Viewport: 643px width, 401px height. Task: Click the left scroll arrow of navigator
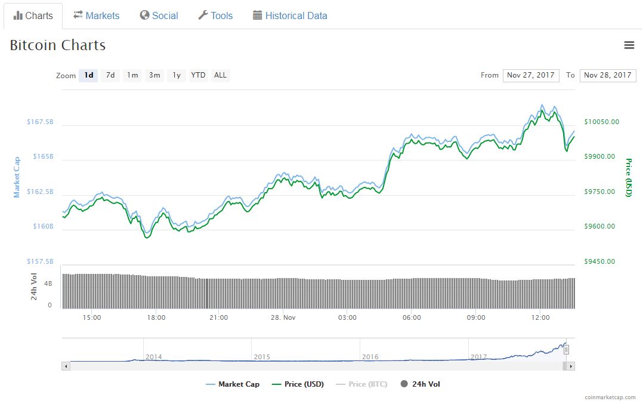(66, 366)
